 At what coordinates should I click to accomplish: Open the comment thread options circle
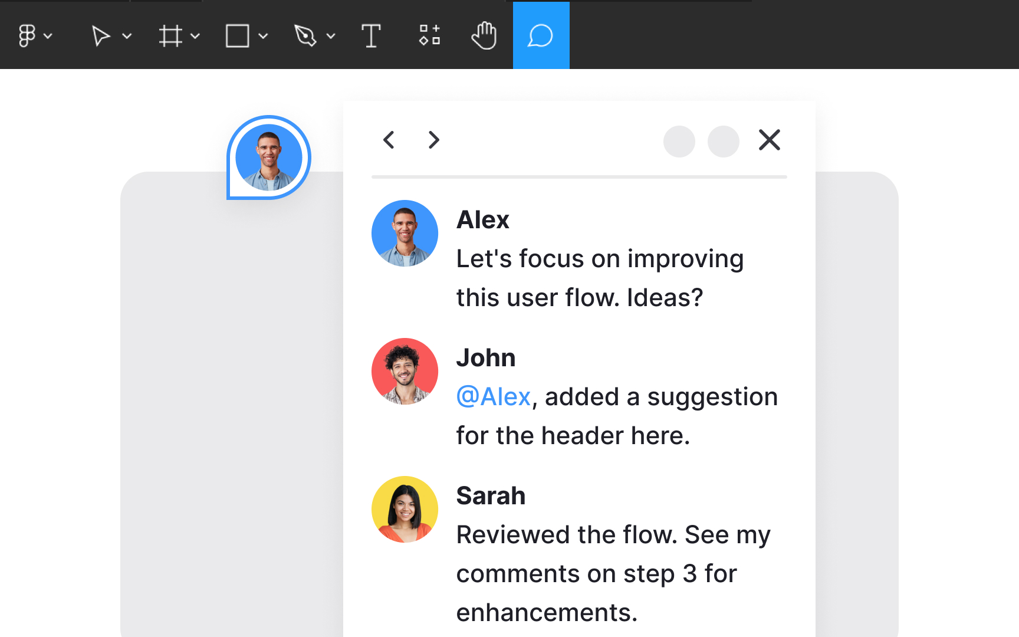tap(724, 142)
